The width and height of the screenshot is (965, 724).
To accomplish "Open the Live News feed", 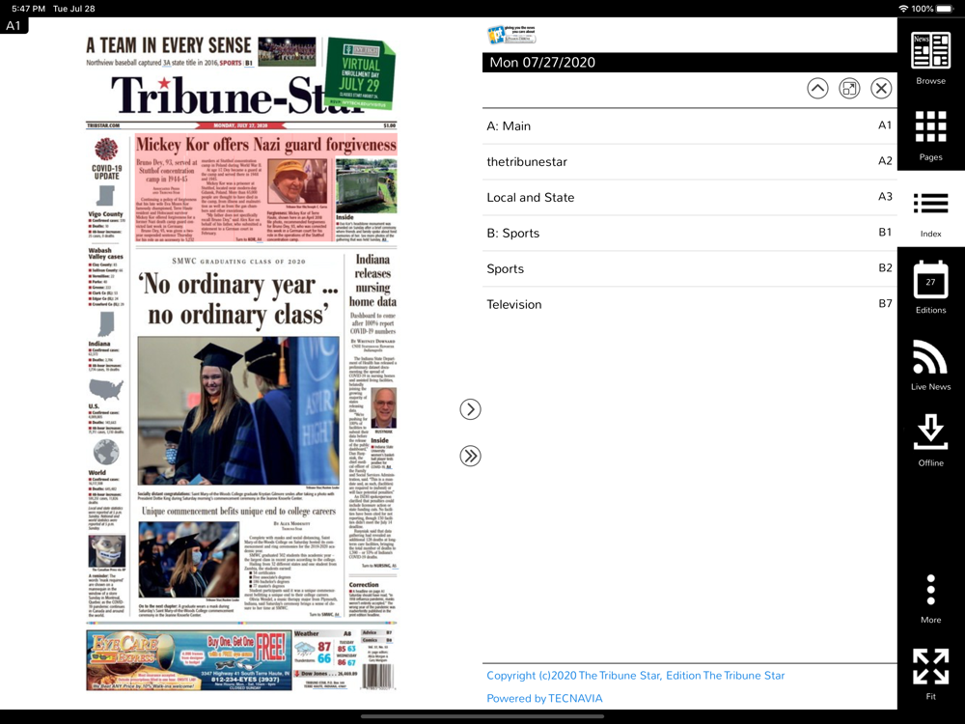I will 930,364.
